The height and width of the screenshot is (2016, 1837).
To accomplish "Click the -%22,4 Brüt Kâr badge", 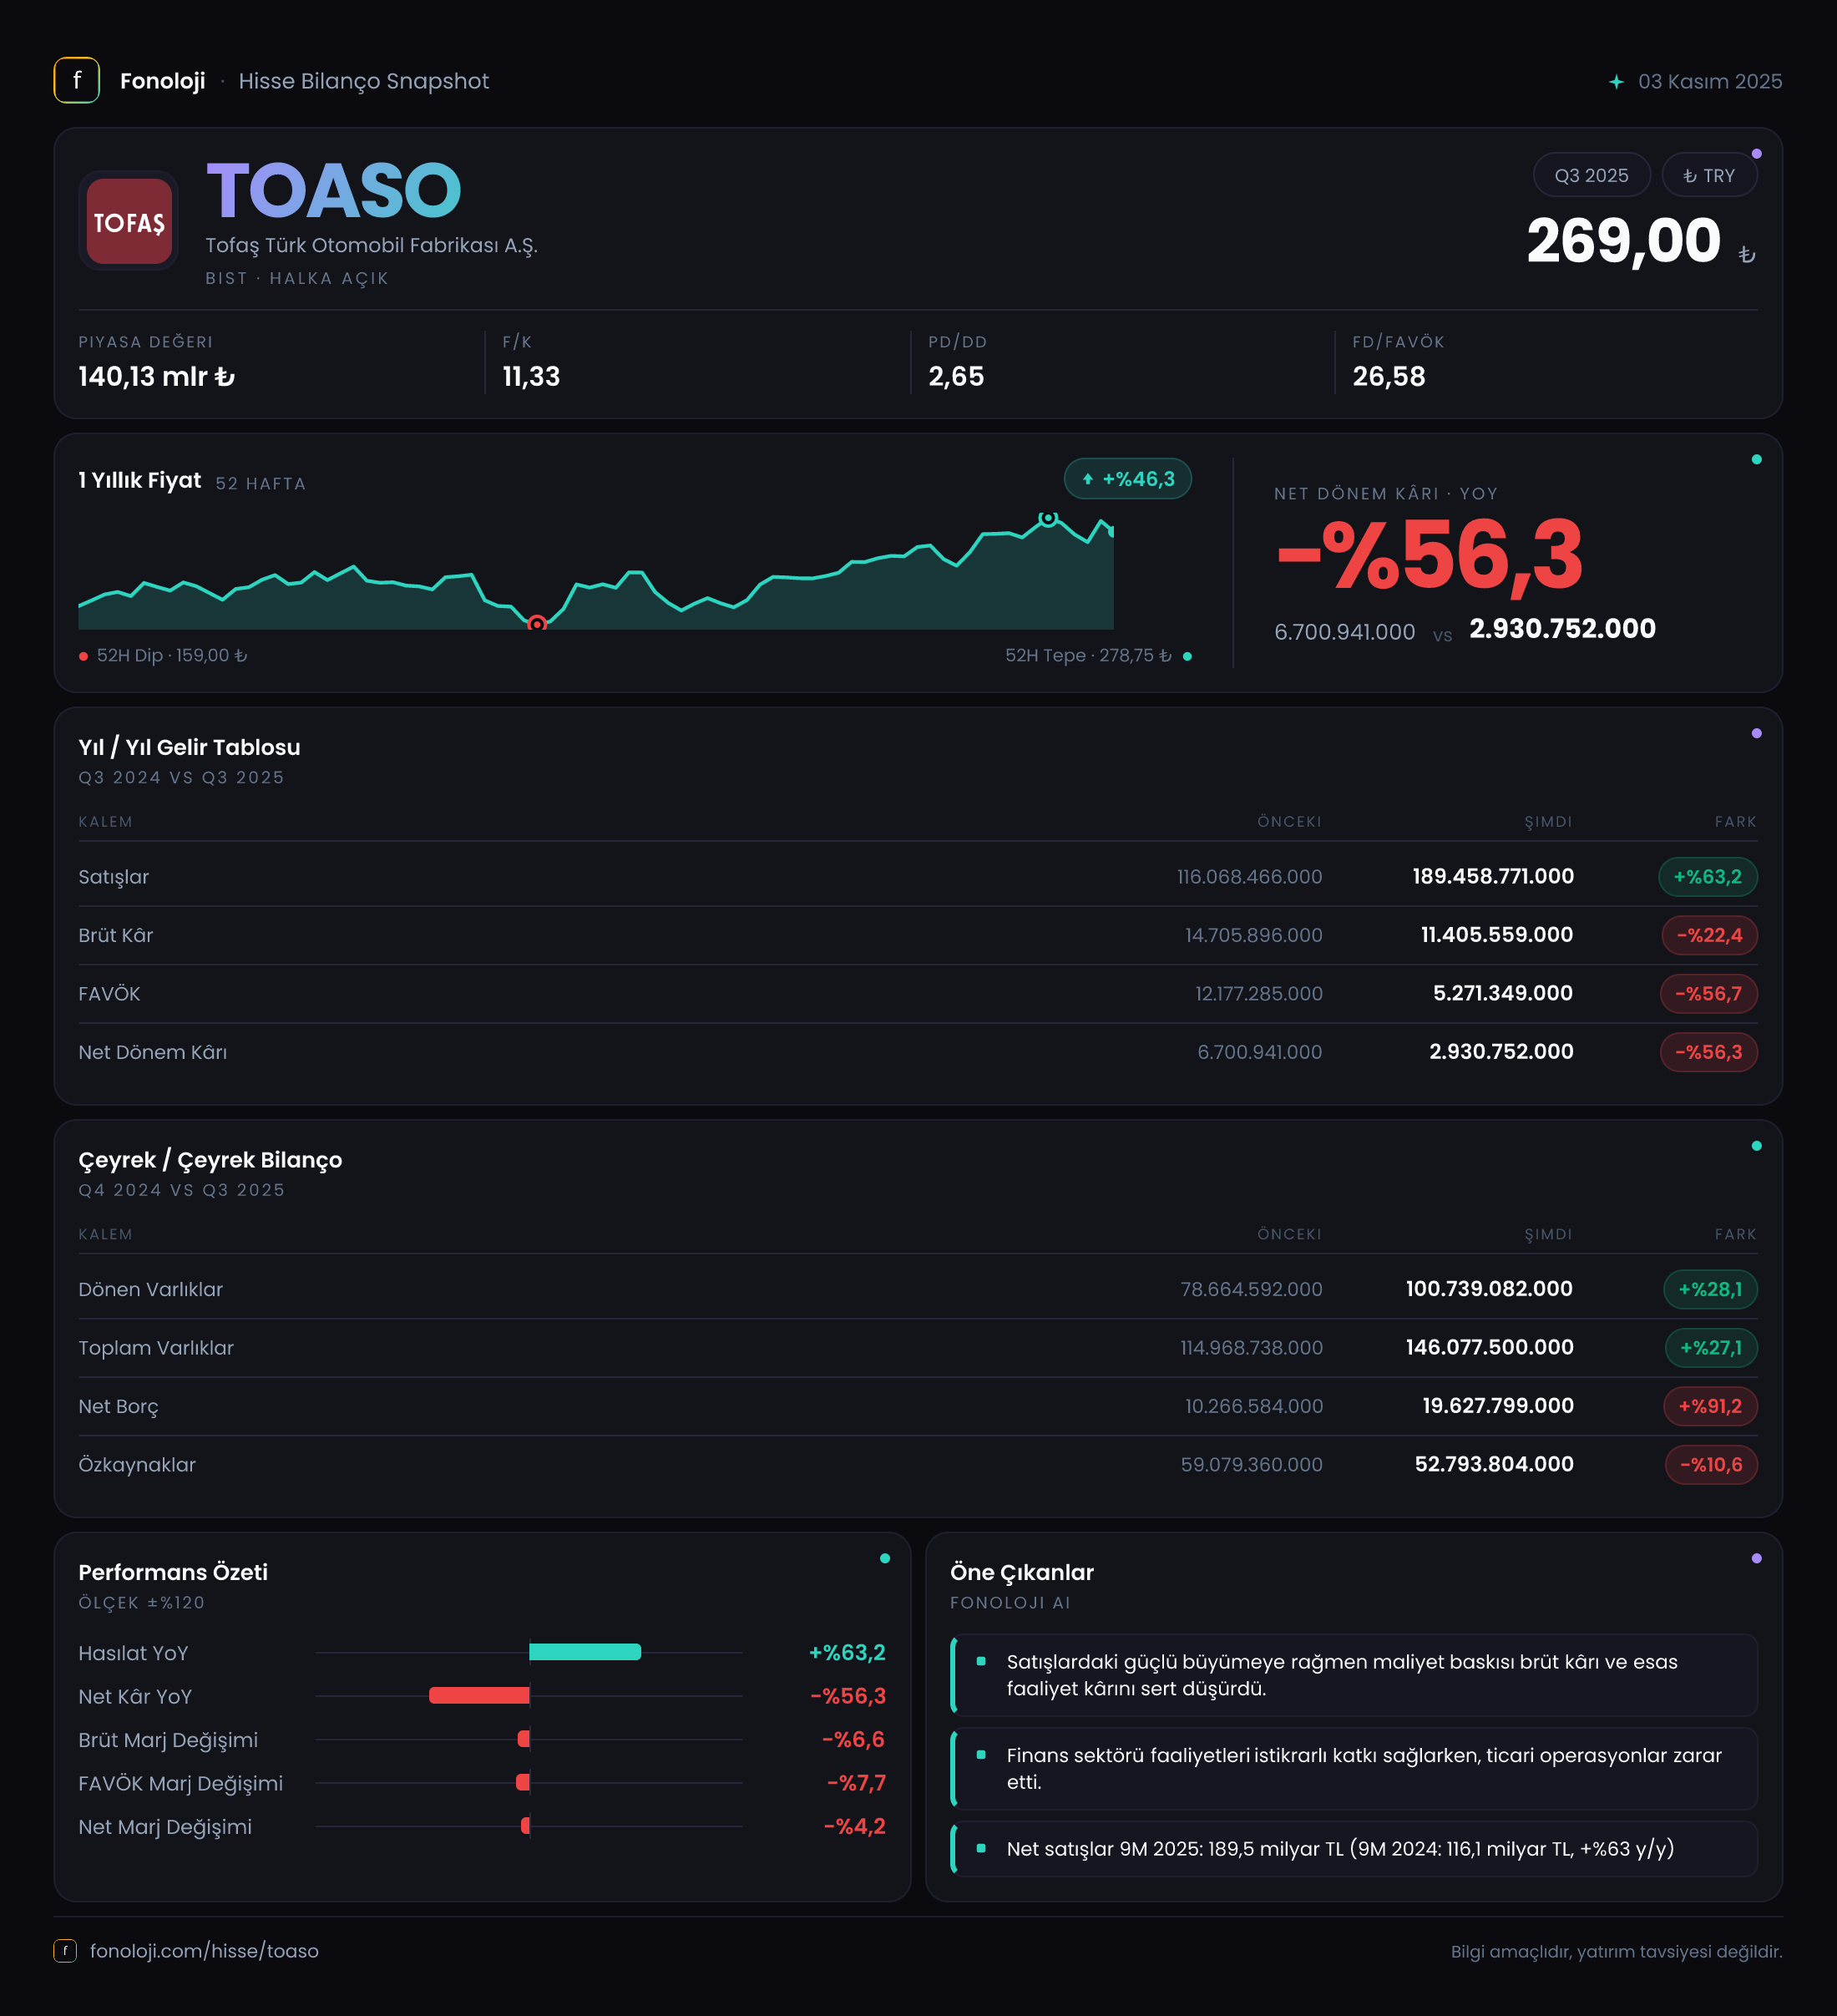I will coord(1709,935).
